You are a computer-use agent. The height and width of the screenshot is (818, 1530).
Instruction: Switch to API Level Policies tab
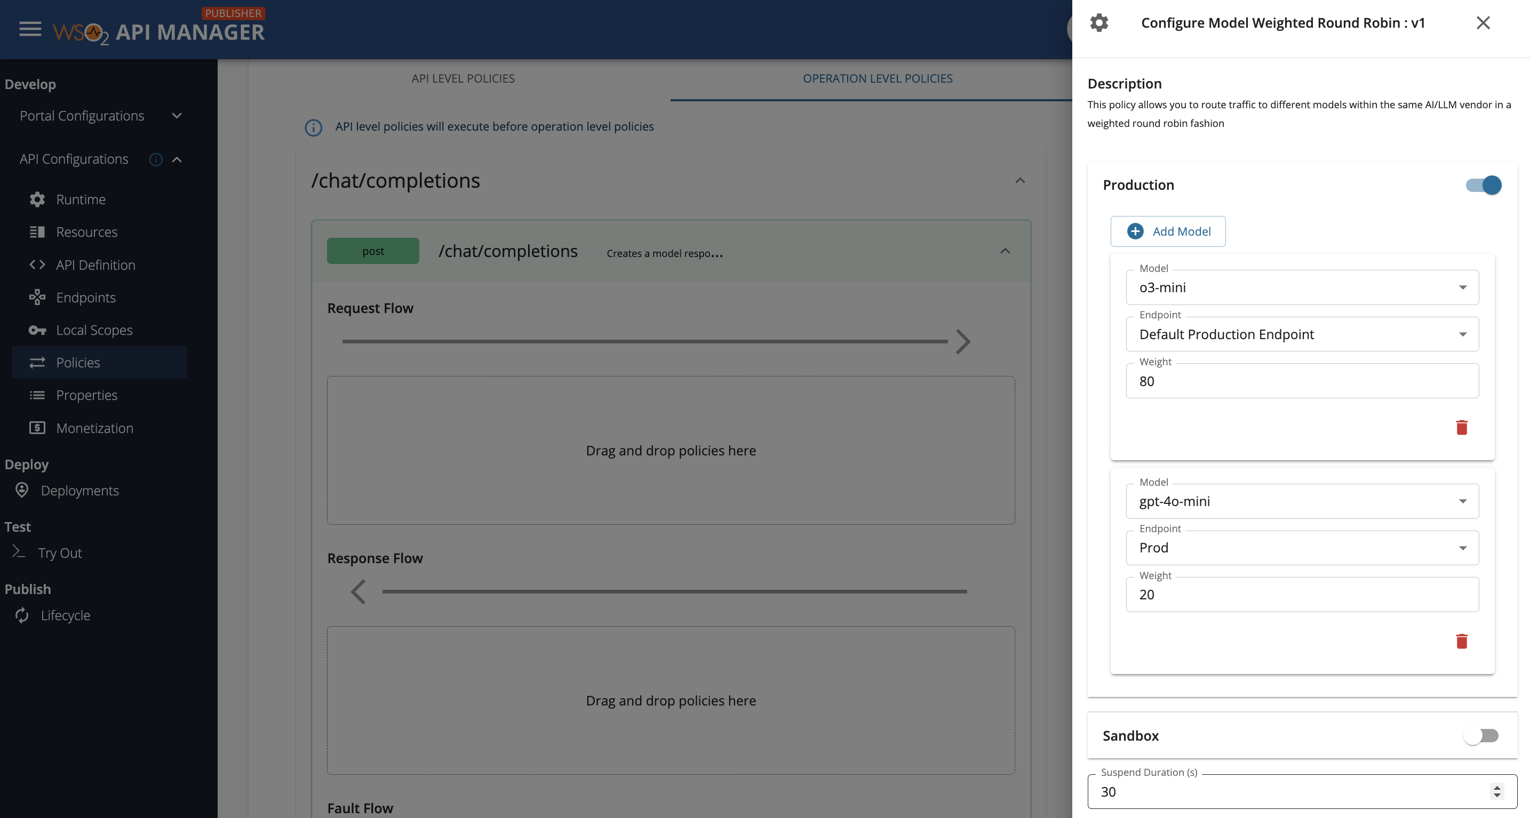(463, 78)
